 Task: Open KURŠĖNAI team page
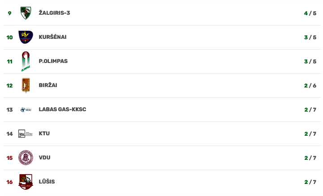click(52, 37)
